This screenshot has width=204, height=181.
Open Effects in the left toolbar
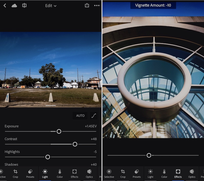tap(74, 173)
